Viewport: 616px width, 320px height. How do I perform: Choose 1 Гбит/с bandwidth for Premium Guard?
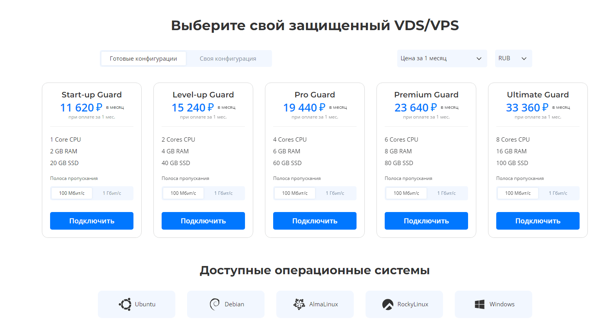[x=447, y=193]
